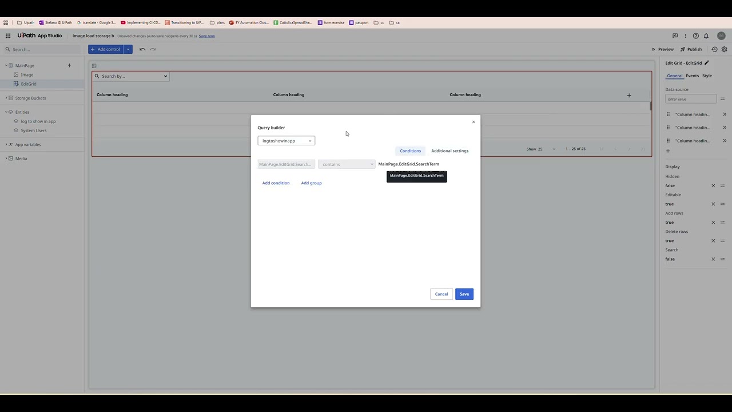This screenshot has height=412, width=732.
Task: Grab the drag handle of the first column entry
Action: click(668, 114)
